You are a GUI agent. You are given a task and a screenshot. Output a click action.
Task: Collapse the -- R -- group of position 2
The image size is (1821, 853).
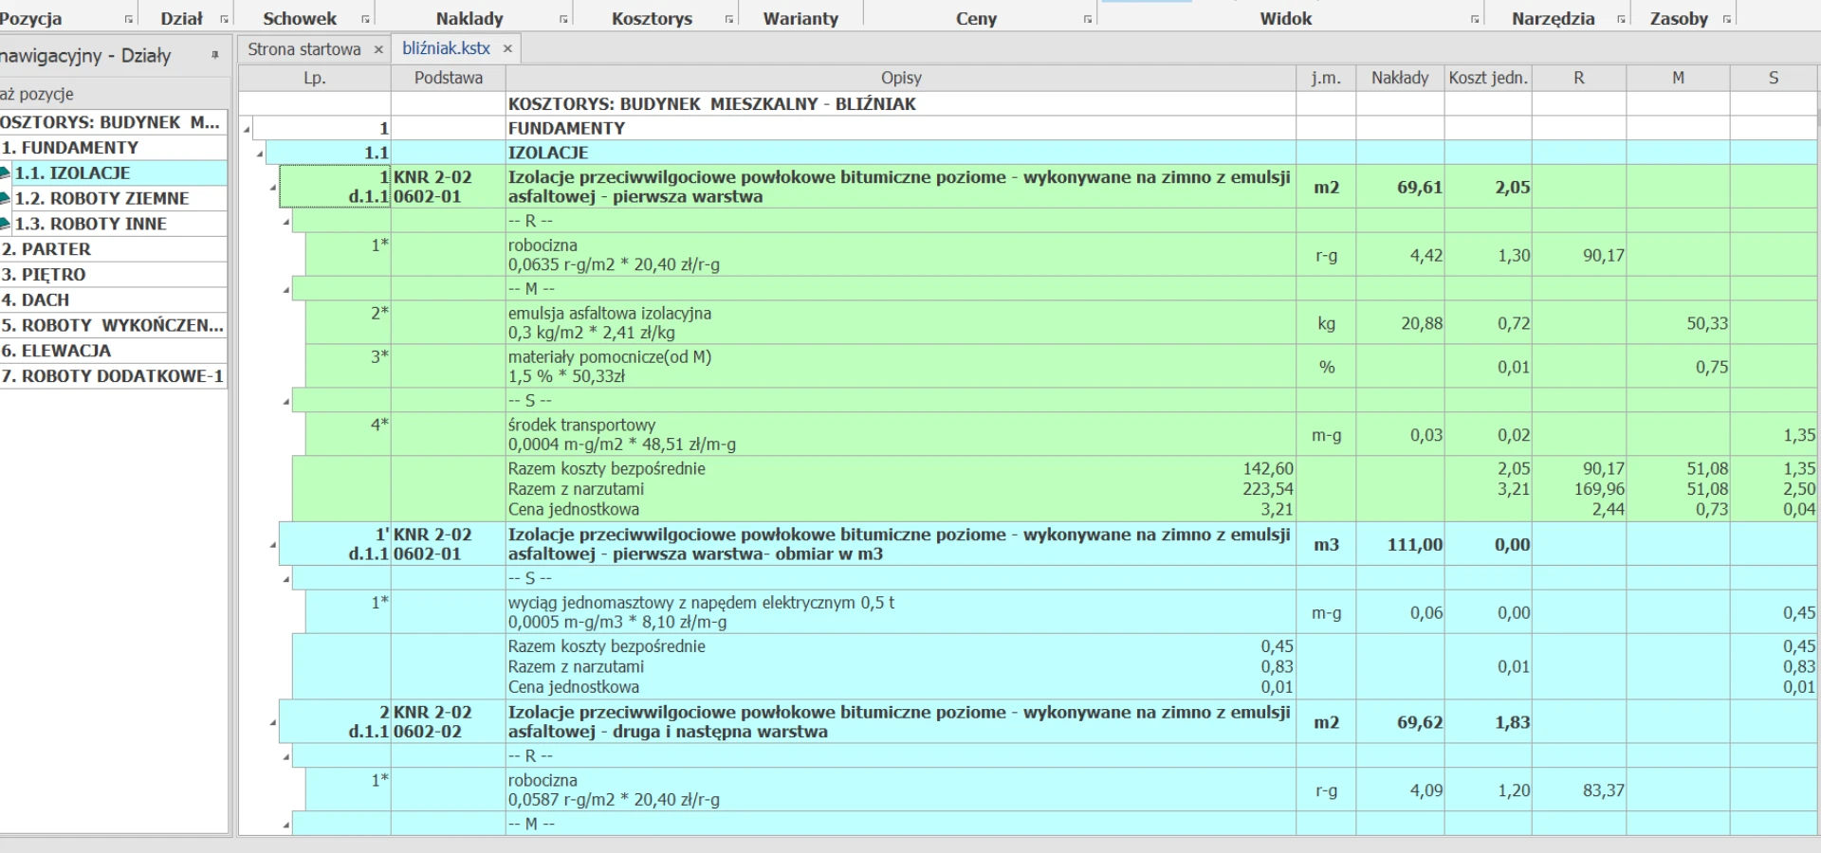click(x=285, y=757)
